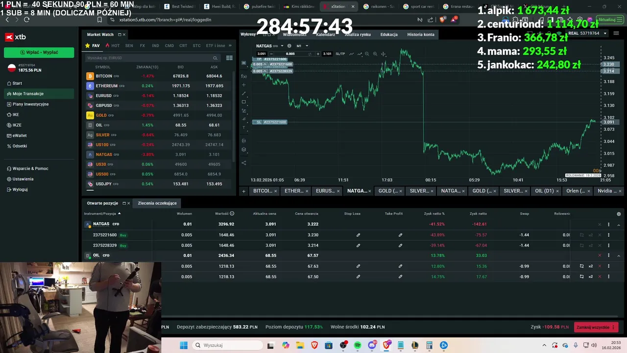Click the Market Watch symbol search field

coord(152,58)
